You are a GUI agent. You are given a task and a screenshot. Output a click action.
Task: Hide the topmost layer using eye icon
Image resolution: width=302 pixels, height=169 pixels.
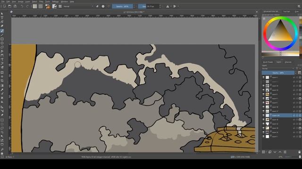[263, 77]
